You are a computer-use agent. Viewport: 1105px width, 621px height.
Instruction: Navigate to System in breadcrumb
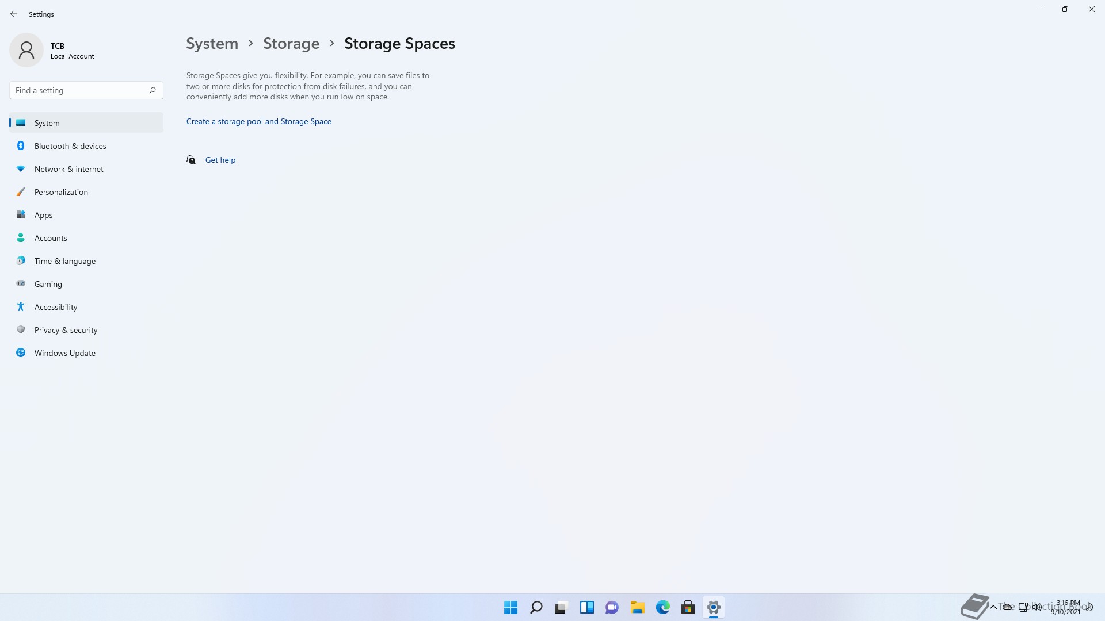(212, 44)
